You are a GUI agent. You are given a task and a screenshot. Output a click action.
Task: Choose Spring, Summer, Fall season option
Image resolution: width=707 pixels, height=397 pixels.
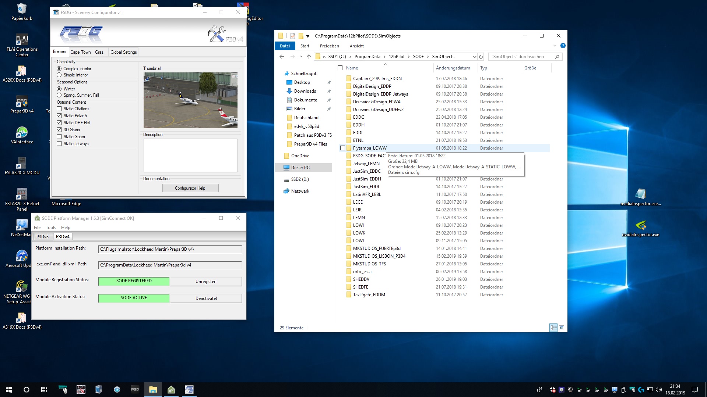(x=59, y=95)
